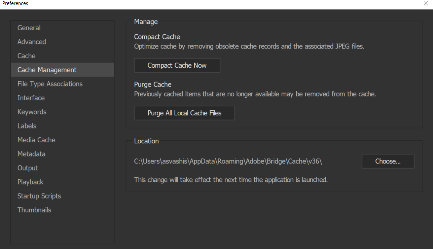The height and width of the screenshot is (249, 433).
Task: Click the cache location path text
Action: point(228,161)
